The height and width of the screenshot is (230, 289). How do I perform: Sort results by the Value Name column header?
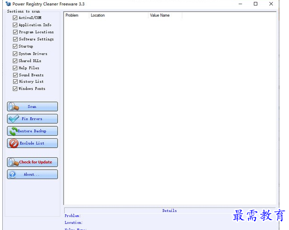pyautogui.click(x=165, y=15)
